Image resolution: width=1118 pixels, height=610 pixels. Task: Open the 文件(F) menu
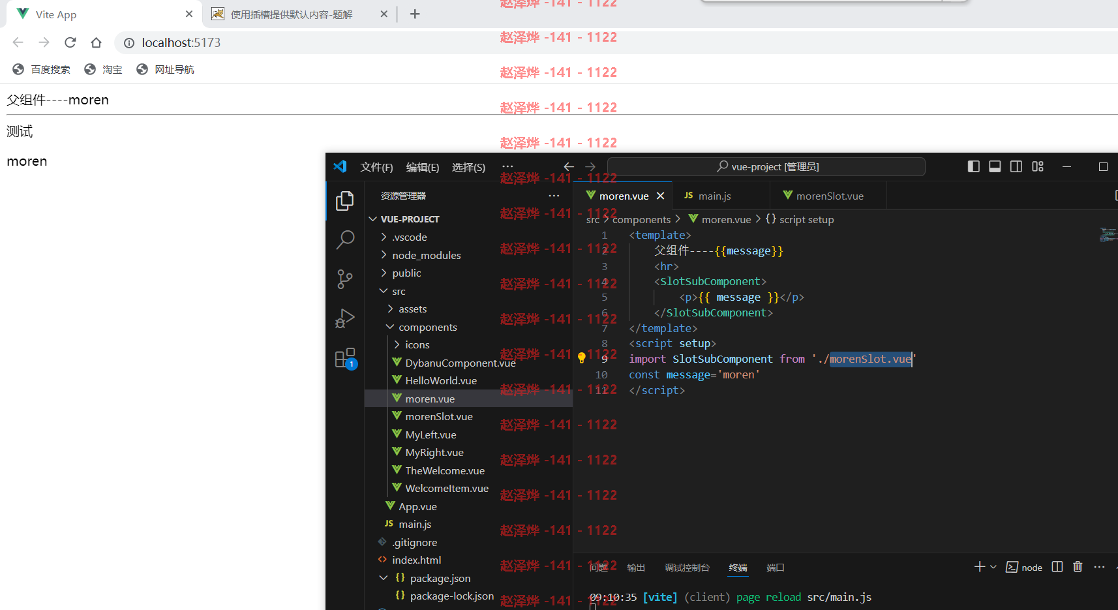[376, 167]
